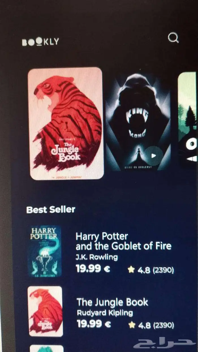This screenshot has width=198, height=352.
Task: Open the partially visible third book cover at bottom
Action: point(47,348)
